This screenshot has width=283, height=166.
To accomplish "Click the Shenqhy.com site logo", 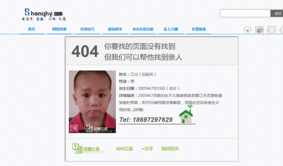I will click(x=44, y=15).
